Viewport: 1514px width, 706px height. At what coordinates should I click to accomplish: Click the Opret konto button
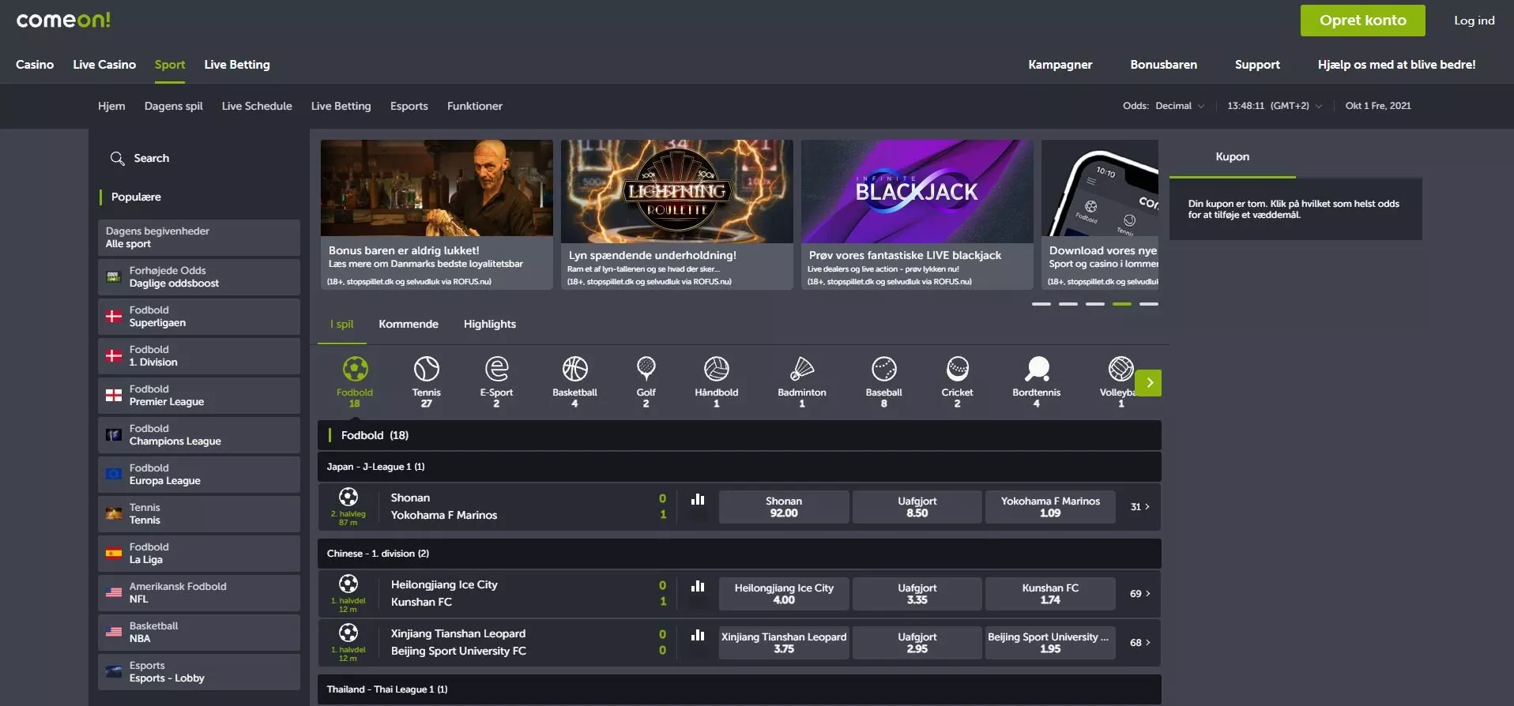click(1363, 21)
